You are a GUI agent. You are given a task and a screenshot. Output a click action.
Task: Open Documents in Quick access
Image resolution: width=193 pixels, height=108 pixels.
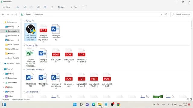12,35
